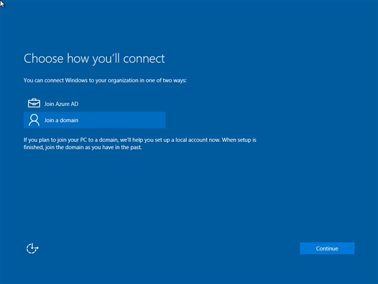This screenshot has width=378, height=284.
Task: Click the person icon for Join a domain
Action: (34, 120)
